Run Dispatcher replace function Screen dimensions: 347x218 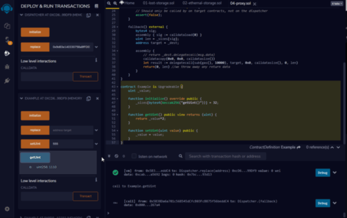[x=35, y=47]
